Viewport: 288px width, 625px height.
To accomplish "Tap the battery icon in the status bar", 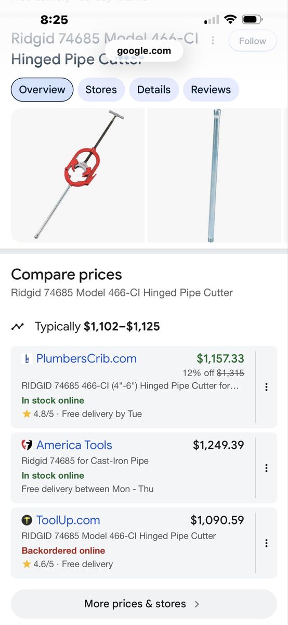I will click(252, 20).
